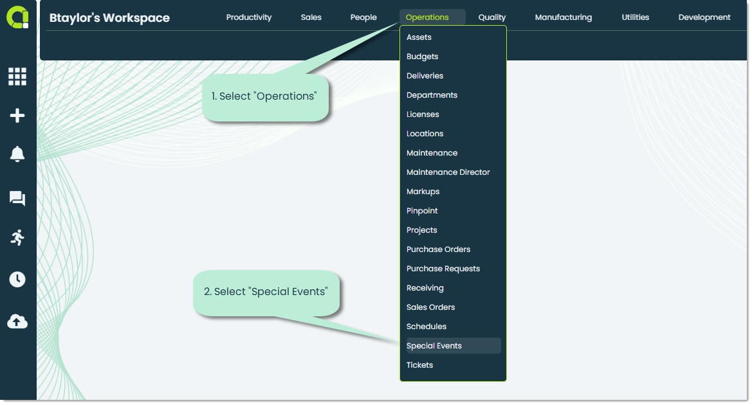Open the Utilities dropdown

[635, 17]
